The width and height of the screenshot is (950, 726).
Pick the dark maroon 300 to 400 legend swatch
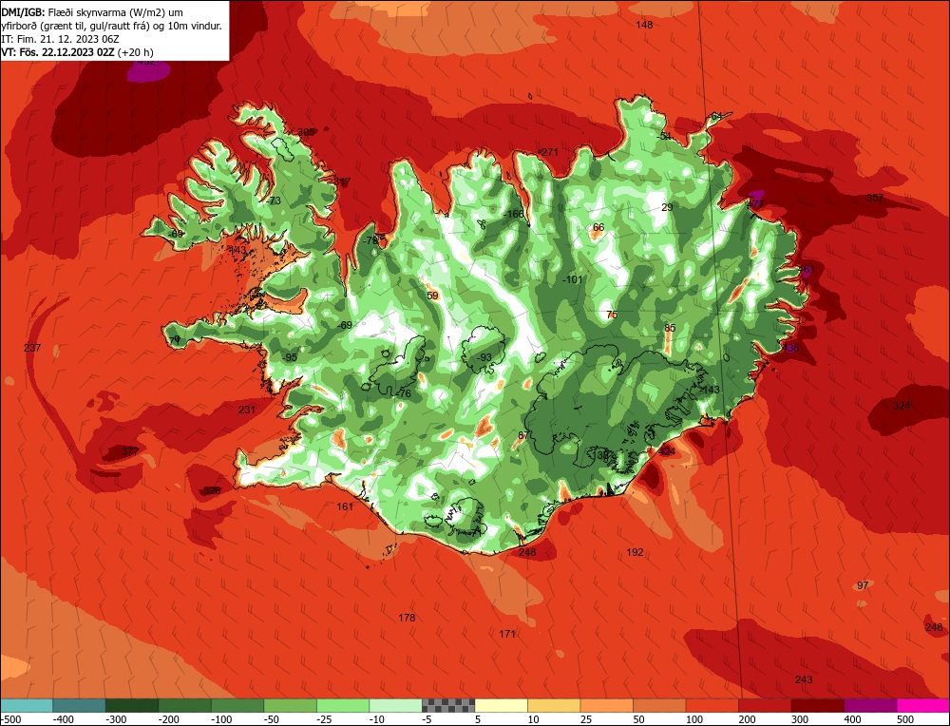coord(818,705)
